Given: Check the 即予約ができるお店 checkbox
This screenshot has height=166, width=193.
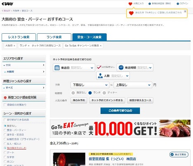Looking at the screenshot, I should pos(5,120).
